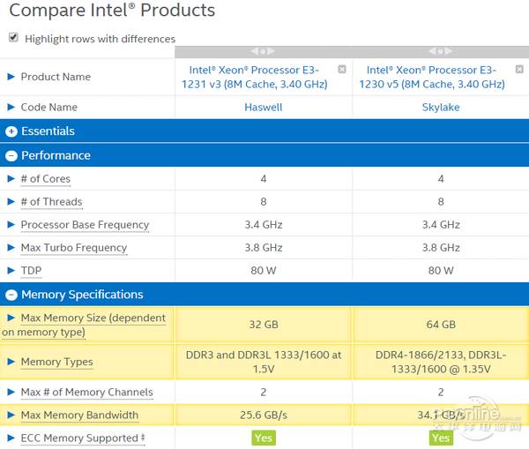Click DDR3 and DDR3L 1333/1600 memory cell
529x449 pixels.
(x=264, y=362)
